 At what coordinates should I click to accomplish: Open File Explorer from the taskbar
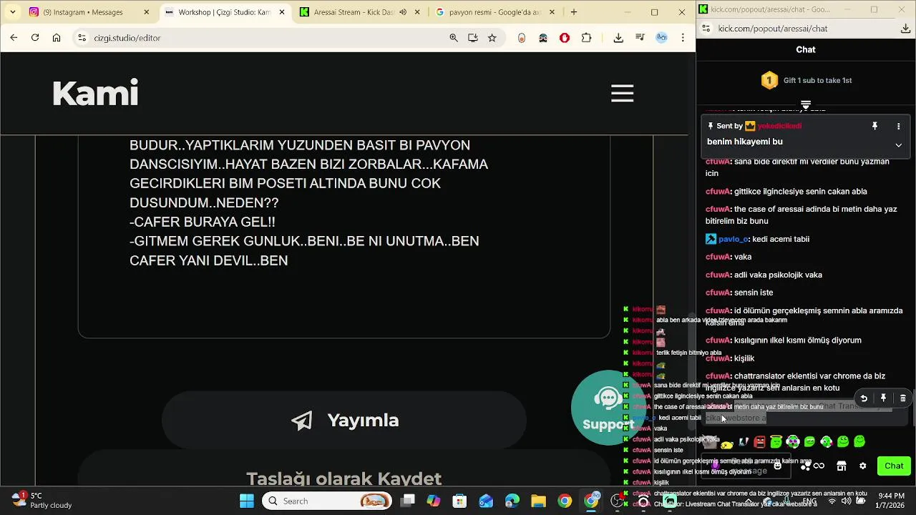[538, 501]
